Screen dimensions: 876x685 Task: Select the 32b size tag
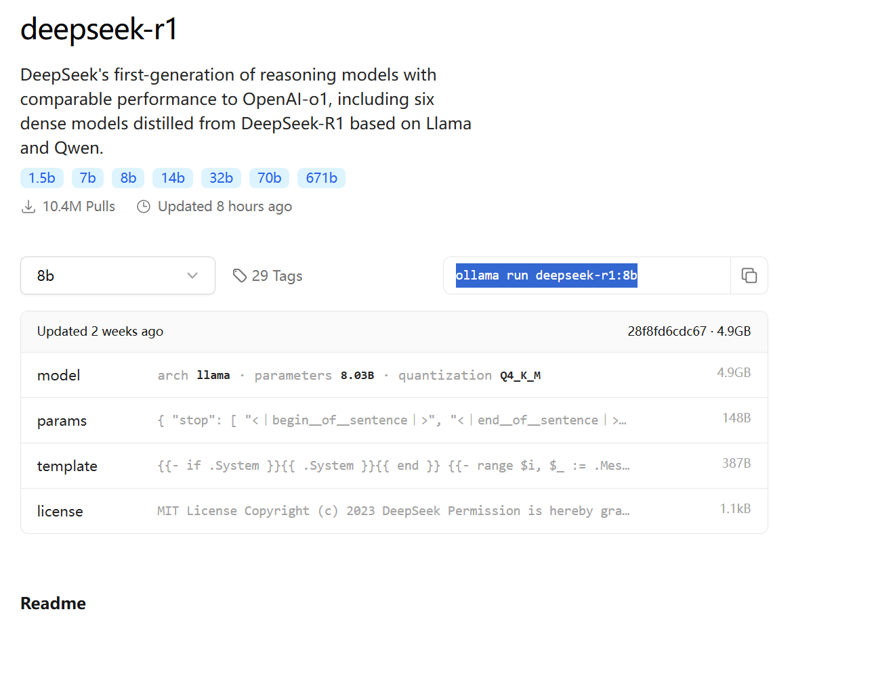(221, 178)
